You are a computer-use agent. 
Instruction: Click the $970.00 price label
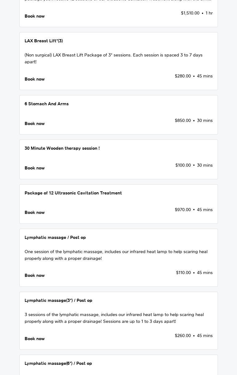[x=183, y=210]
